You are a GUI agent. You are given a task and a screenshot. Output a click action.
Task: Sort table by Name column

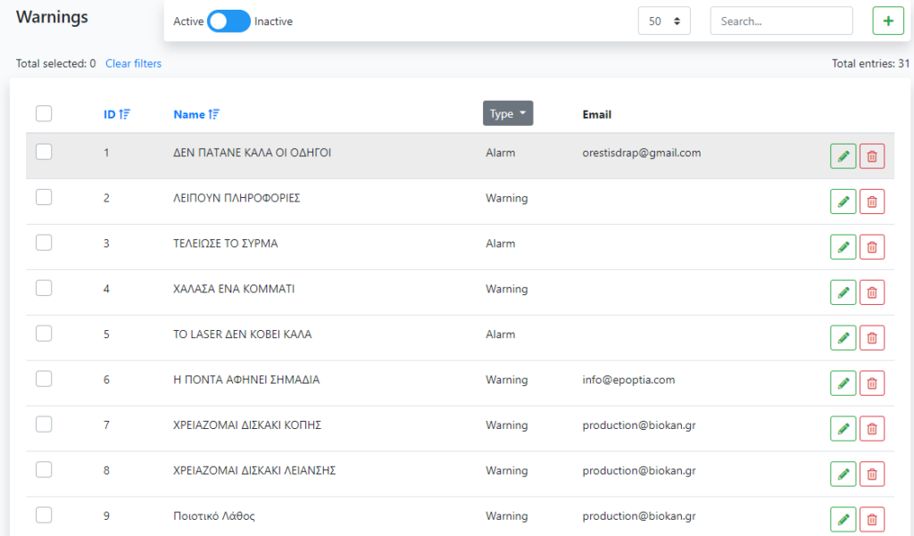pyautogui.click(x=196, y=114)
